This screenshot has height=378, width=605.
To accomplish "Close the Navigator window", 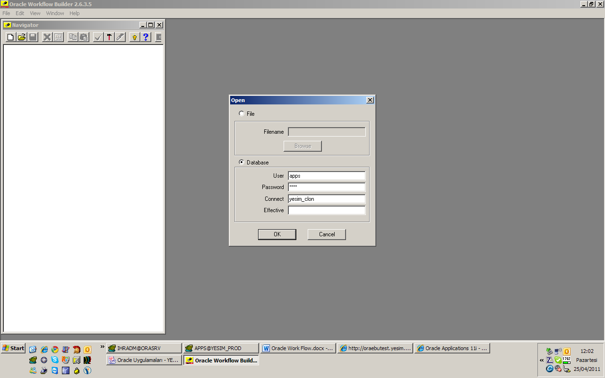I will (x=159, y=25).
